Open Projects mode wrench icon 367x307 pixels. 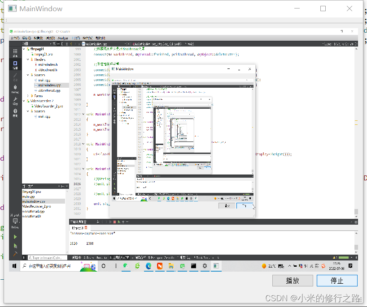coord(15,101)
